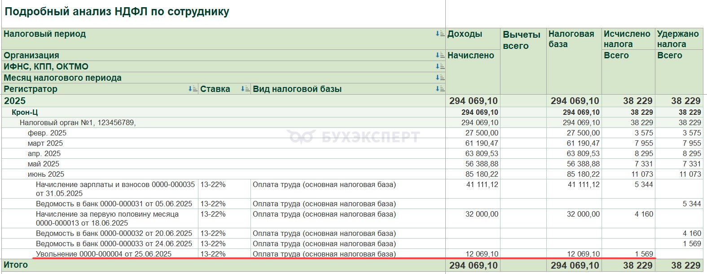This screenshot has height=274, width=707.
Task: Click sort icon beside Месяц налогового периода
Action: coord(440,78)
